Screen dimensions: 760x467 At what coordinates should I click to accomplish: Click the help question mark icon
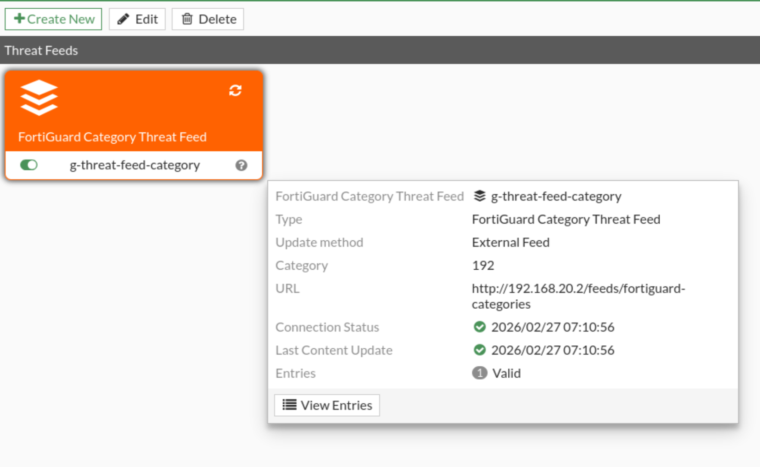[241, 165]
